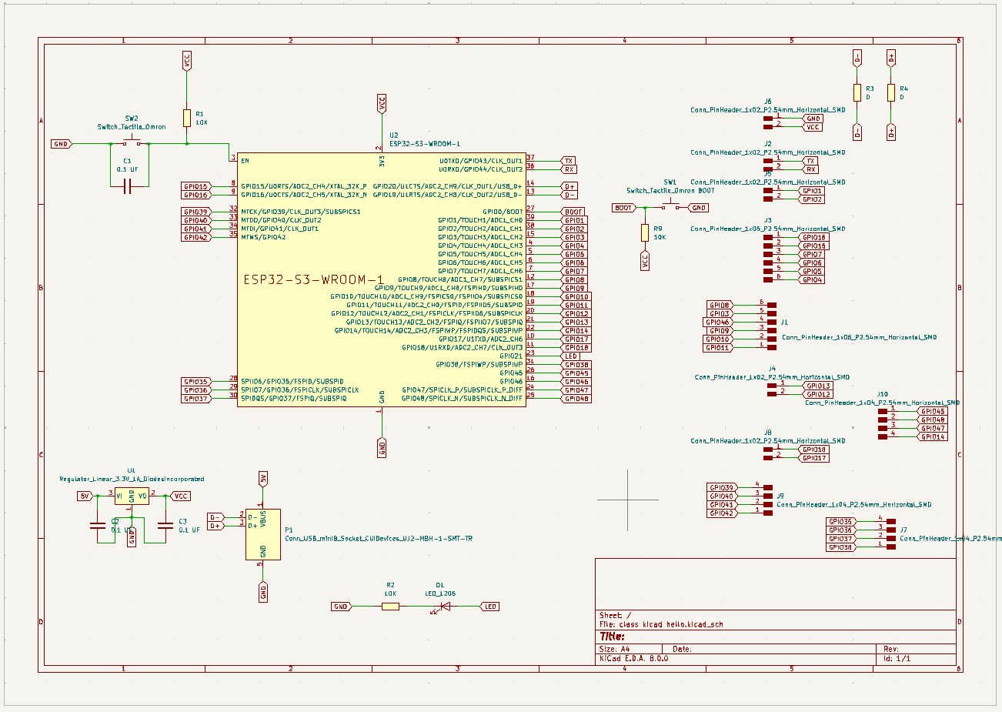Image resolution: width=1002 pixels, height=712 pixels.
Task: Click the MTMS/GPIO42 pin name text
Action: (x=263, y=237)
